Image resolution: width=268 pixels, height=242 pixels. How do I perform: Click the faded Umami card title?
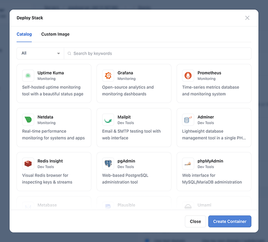point(204,205)
